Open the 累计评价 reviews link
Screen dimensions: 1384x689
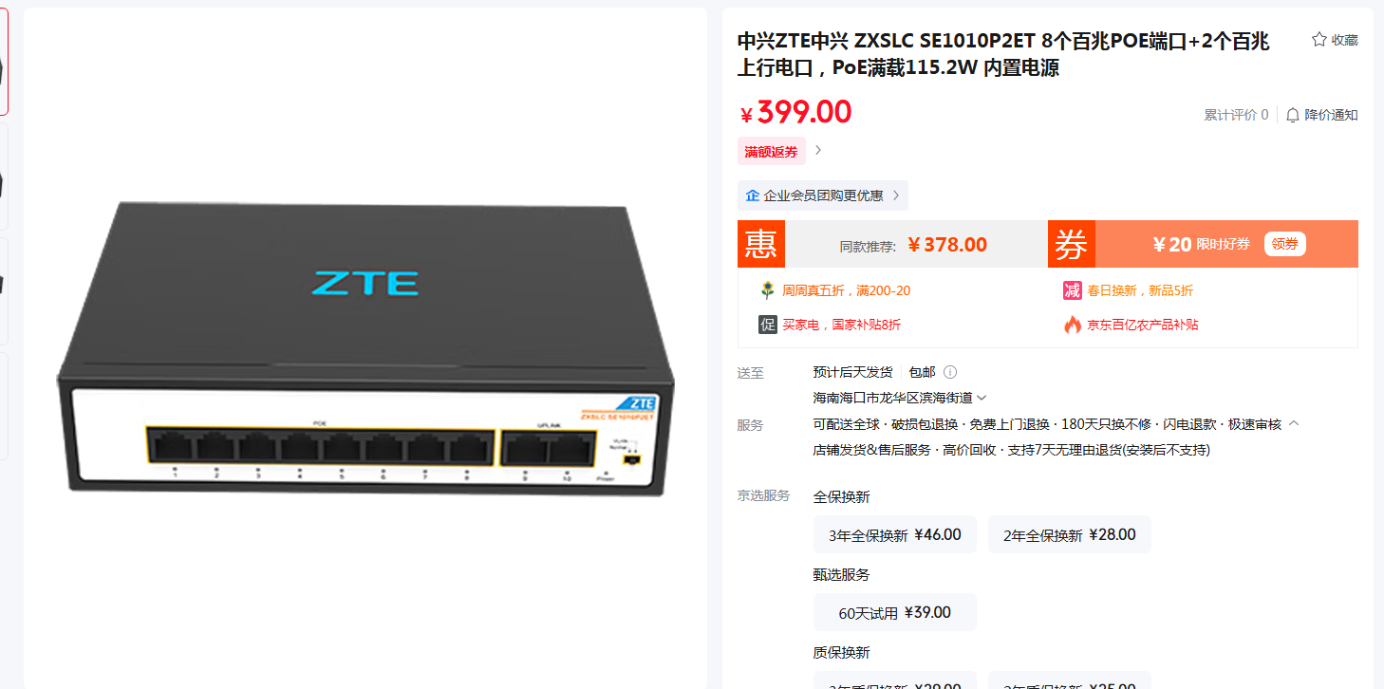tap(1236, 115)
